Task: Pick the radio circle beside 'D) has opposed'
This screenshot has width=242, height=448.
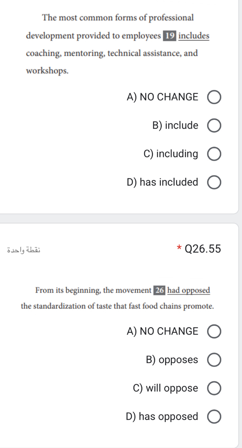Action: [214, 417]
